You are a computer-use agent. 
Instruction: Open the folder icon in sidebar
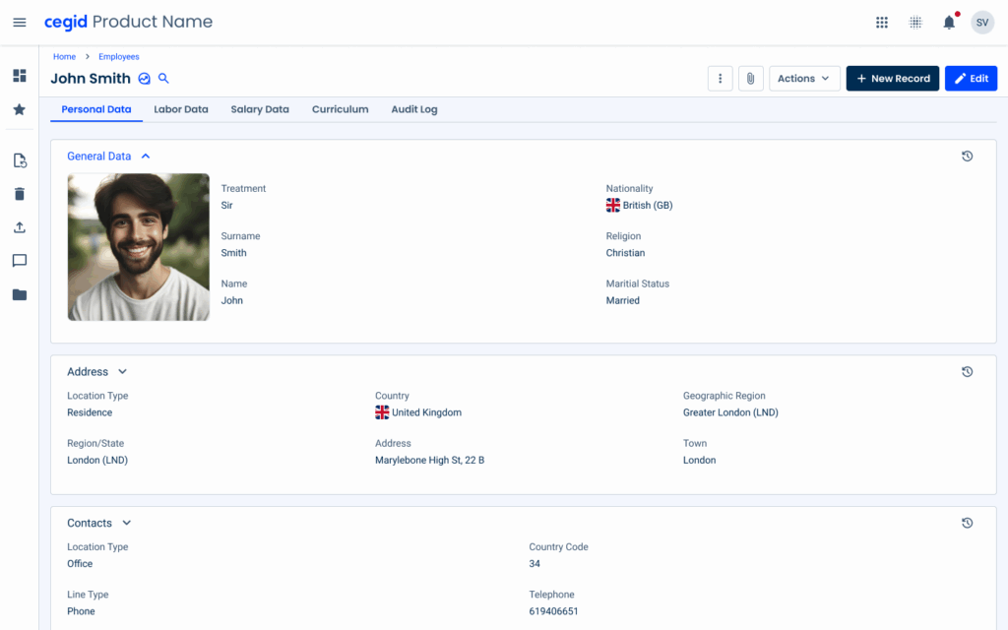[x=20, y=294]
